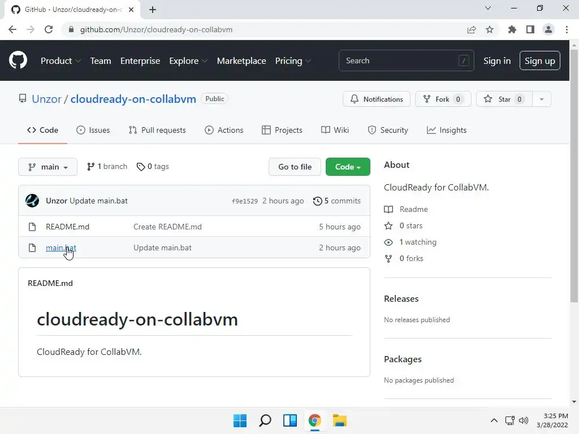Open commit hash f9e1529
579x434 pixels.
(244, 201)
